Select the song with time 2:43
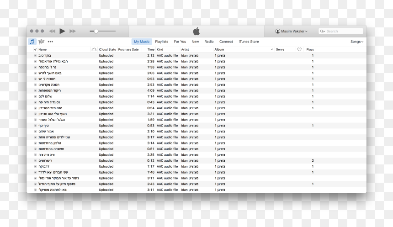Image resolution: width=393 pixels, height=227 pixels. coord(196,184)
